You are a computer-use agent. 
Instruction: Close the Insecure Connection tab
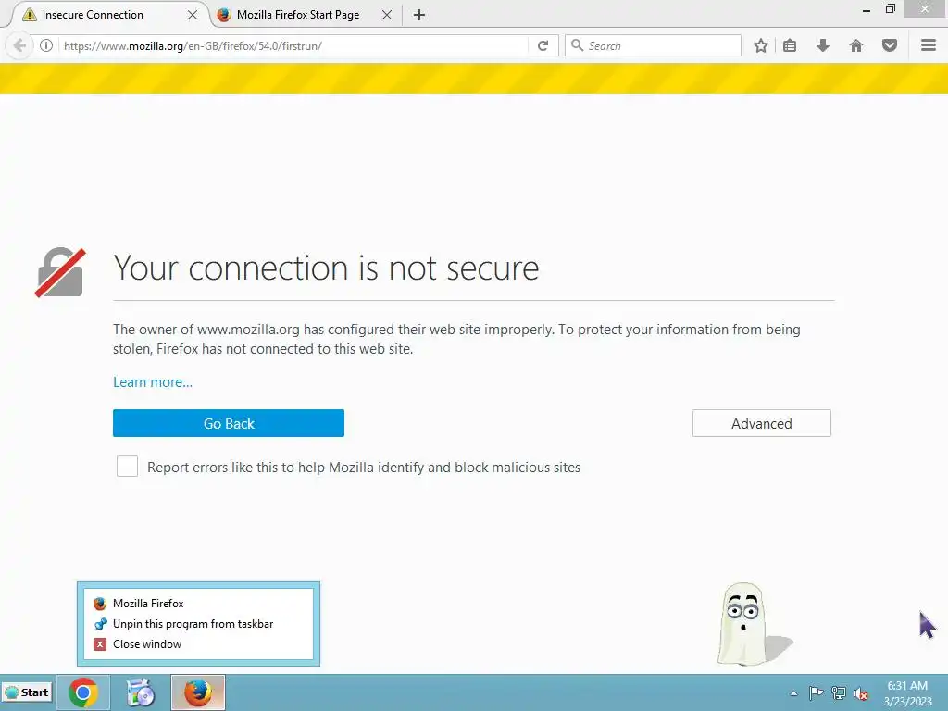[x=193, y=15]
